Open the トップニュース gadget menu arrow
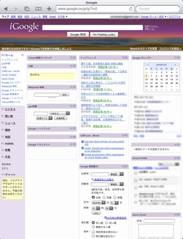This screenshot has height=239, width=183. pyautogui.click(x=123, y=57)
